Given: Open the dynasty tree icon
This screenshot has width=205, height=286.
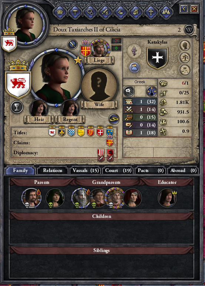Looking at the screenshot, I should pyautogui.click(x=185, y=58).
